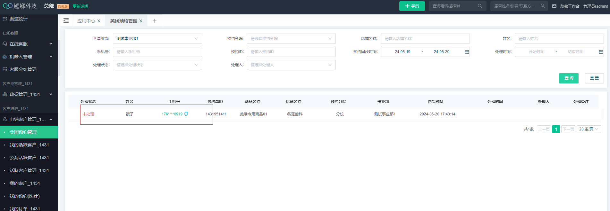This screenshot has width=610, height=211.
Task: Click the 手机号 input field
Action: click(x=157, y=52)
